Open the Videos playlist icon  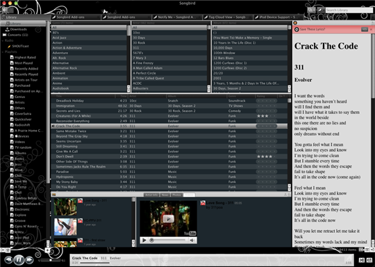point(12,142)
